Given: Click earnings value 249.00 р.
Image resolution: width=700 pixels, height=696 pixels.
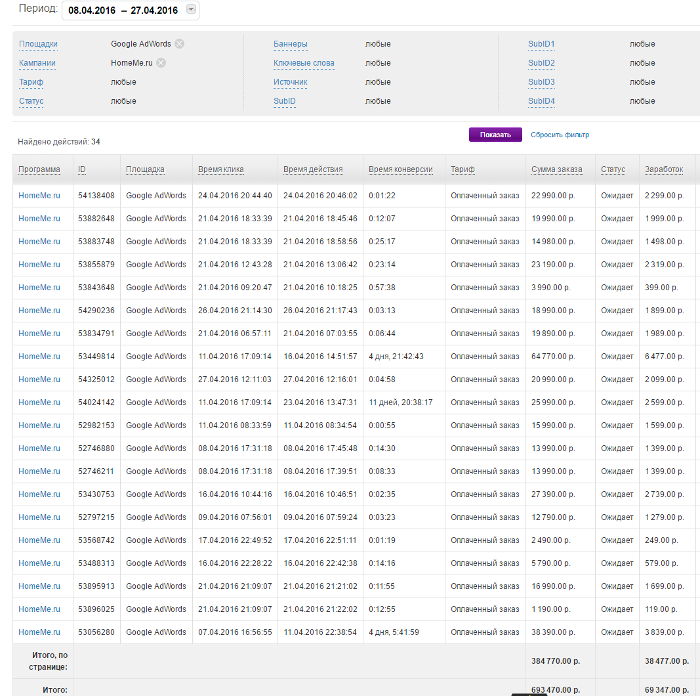Looking at the screenshot, I should pyautogui.click(x=661, y=540).
